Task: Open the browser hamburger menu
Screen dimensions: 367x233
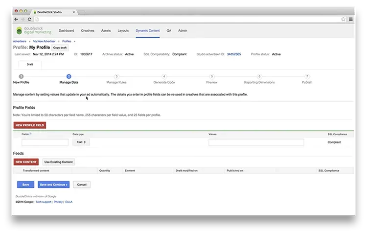Action: coord(350,19)
